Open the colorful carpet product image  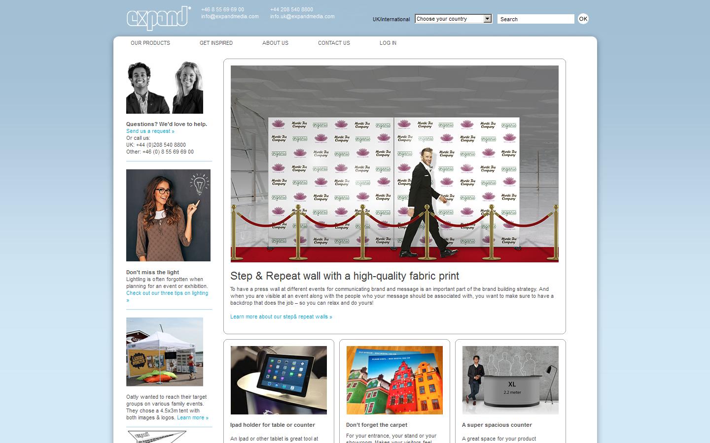pos(394,380)
